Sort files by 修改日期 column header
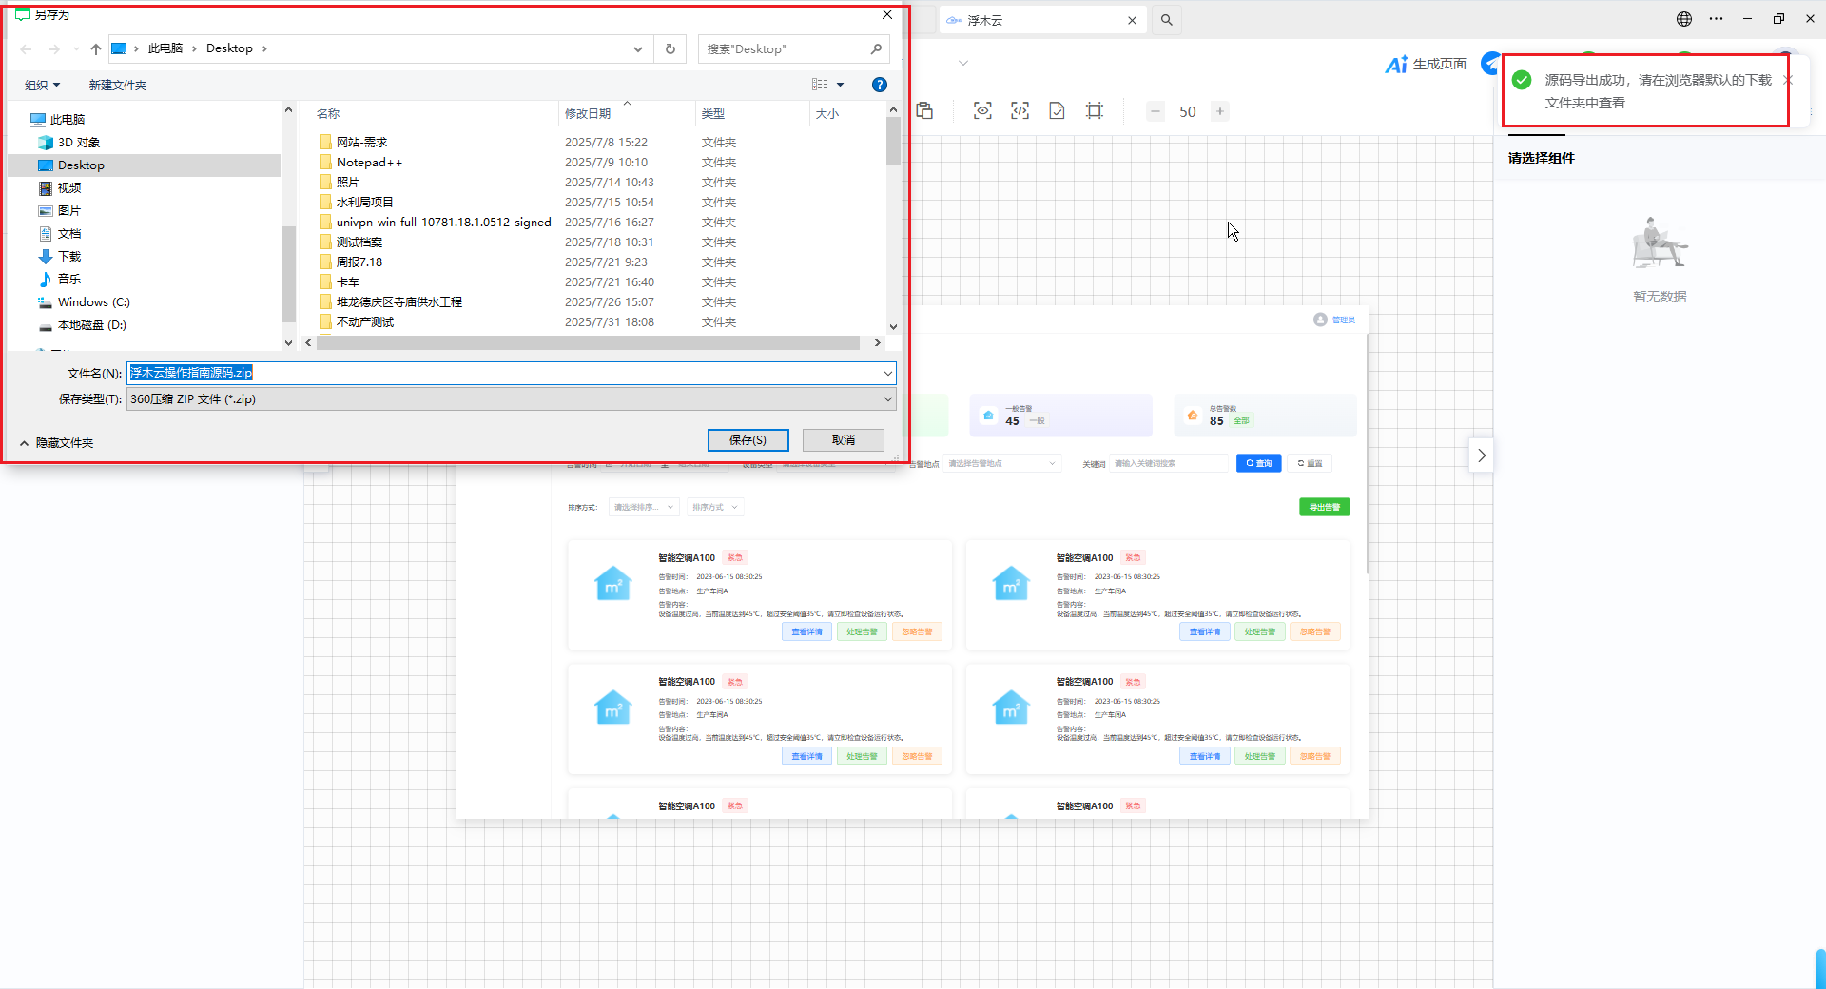Screen dimensions: 1826x989 point(588,114)
